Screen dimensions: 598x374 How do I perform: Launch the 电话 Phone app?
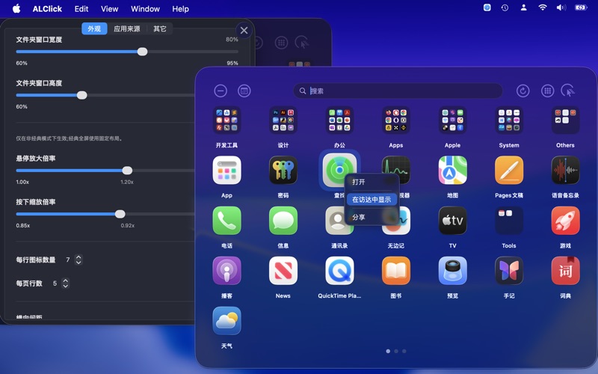coord(226,221)
